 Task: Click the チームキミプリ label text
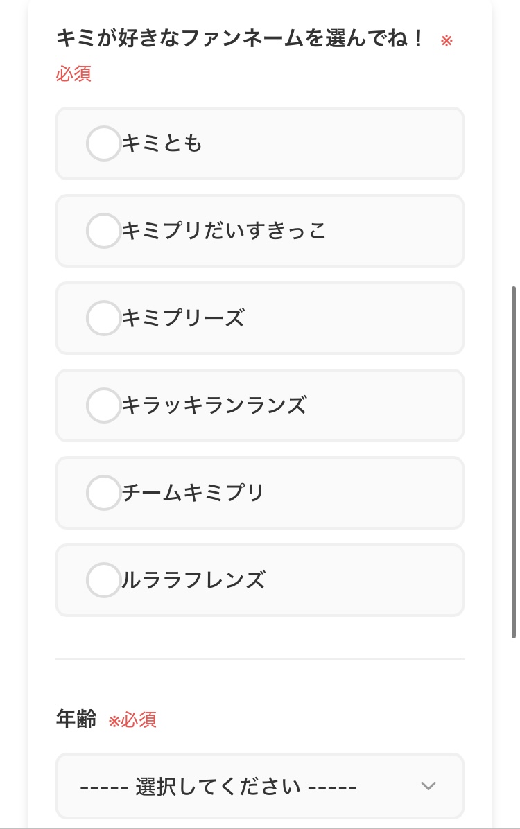[x=193, y=493]
